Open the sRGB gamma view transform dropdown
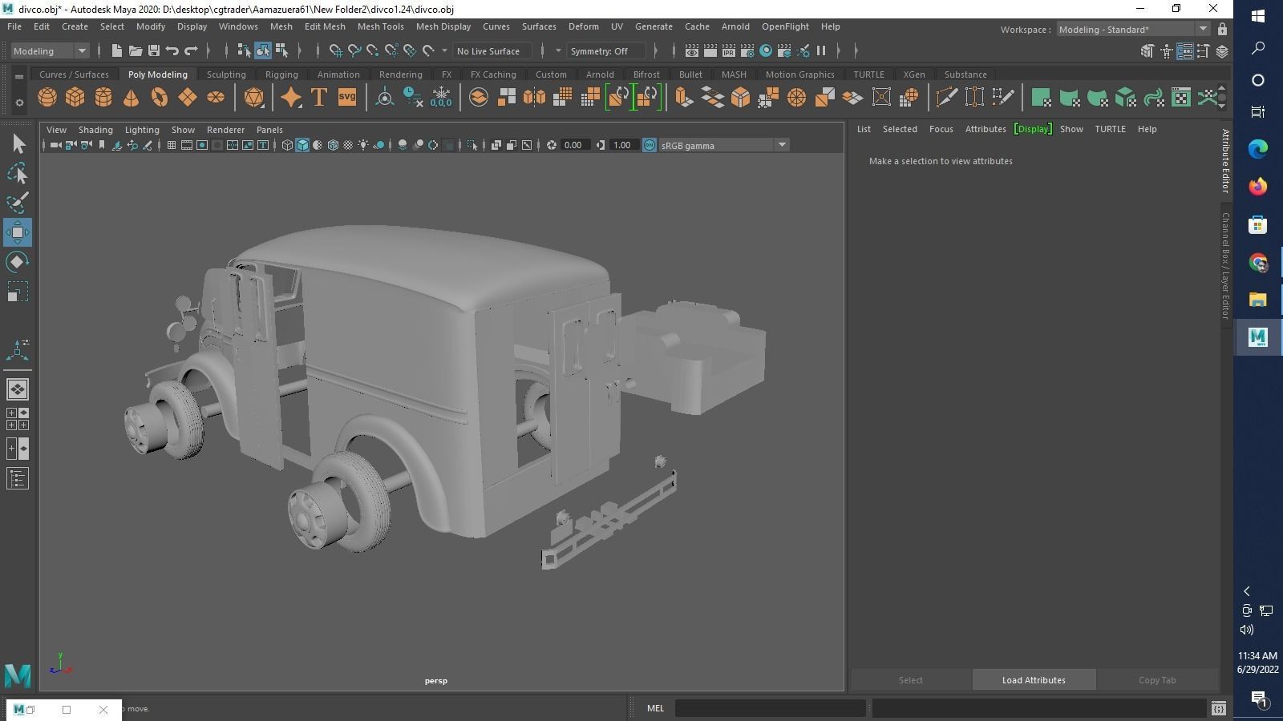The width and height of the screenshot is (1283, 721). click(x=724, y=145)
